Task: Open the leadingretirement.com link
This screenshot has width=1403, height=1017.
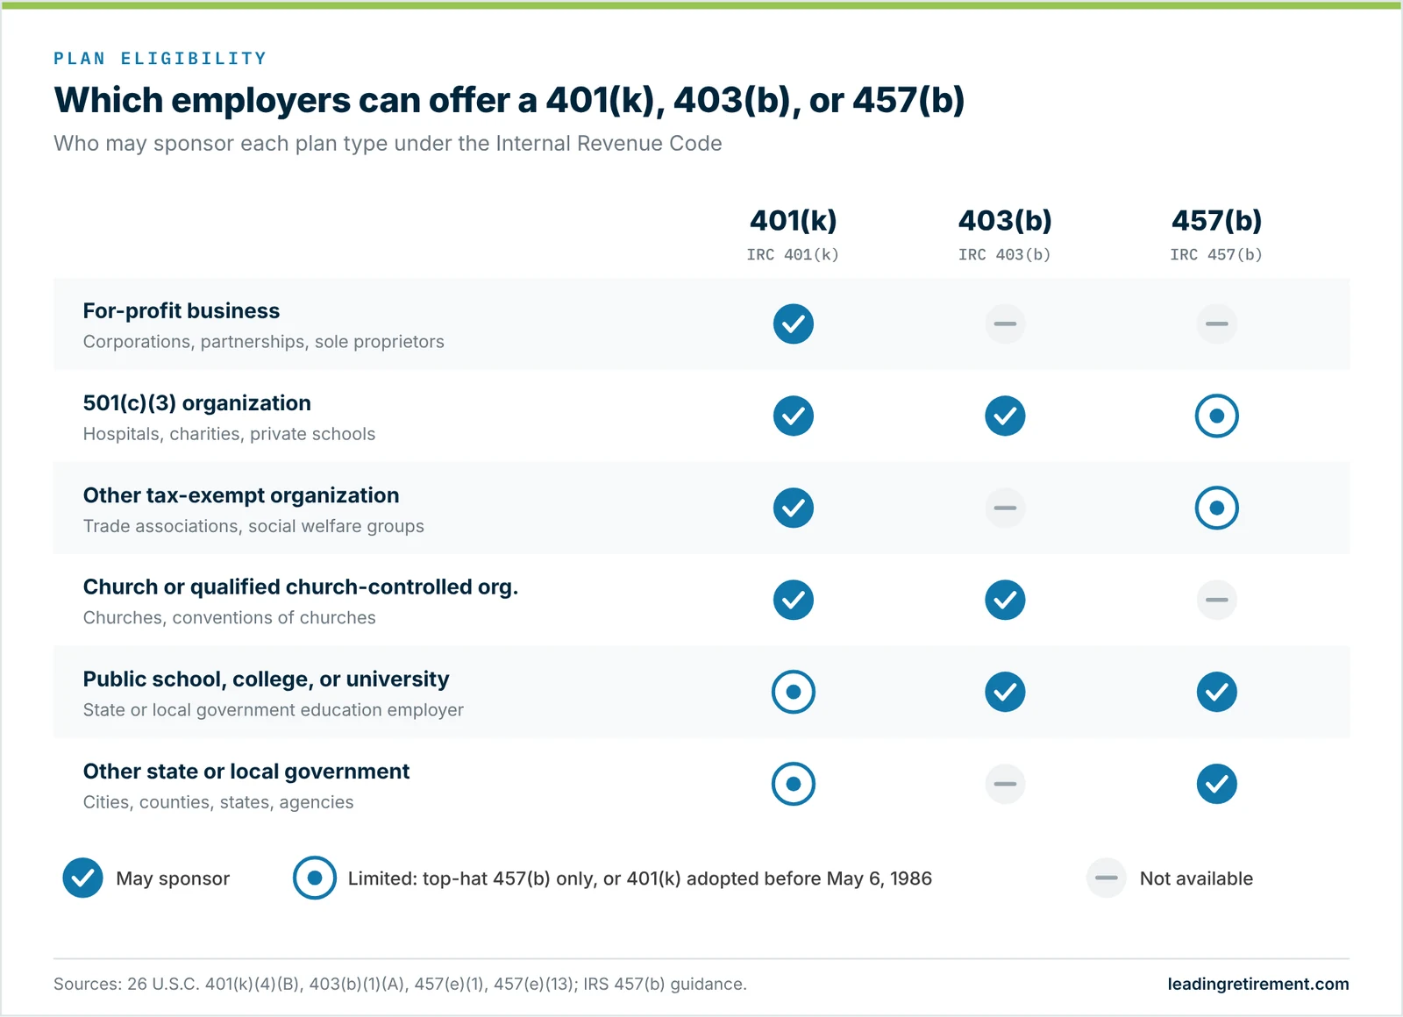Action: click(1258, 985)
